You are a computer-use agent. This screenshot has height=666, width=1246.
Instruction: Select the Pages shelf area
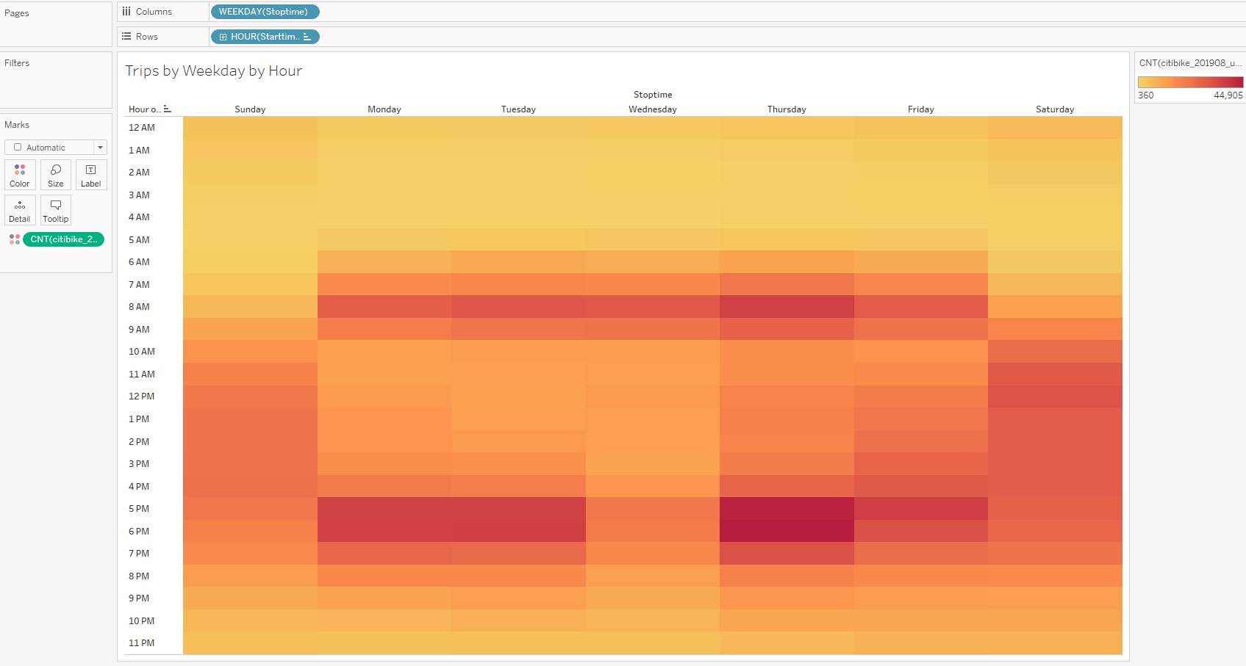(x=17, y=12)
